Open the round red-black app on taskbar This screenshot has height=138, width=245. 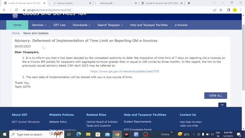click(146, 134)
